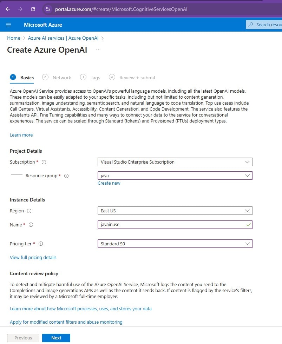Click the Learn more link
Screen dimensions: 282x344
(21, 135)
